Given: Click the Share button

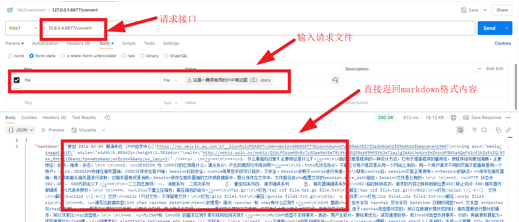Looking at the screenshot, I should (502, 10).
